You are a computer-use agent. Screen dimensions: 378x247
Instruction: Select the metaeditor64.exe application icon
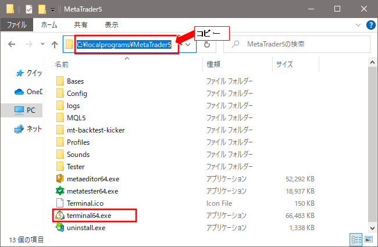click(60, 178)
